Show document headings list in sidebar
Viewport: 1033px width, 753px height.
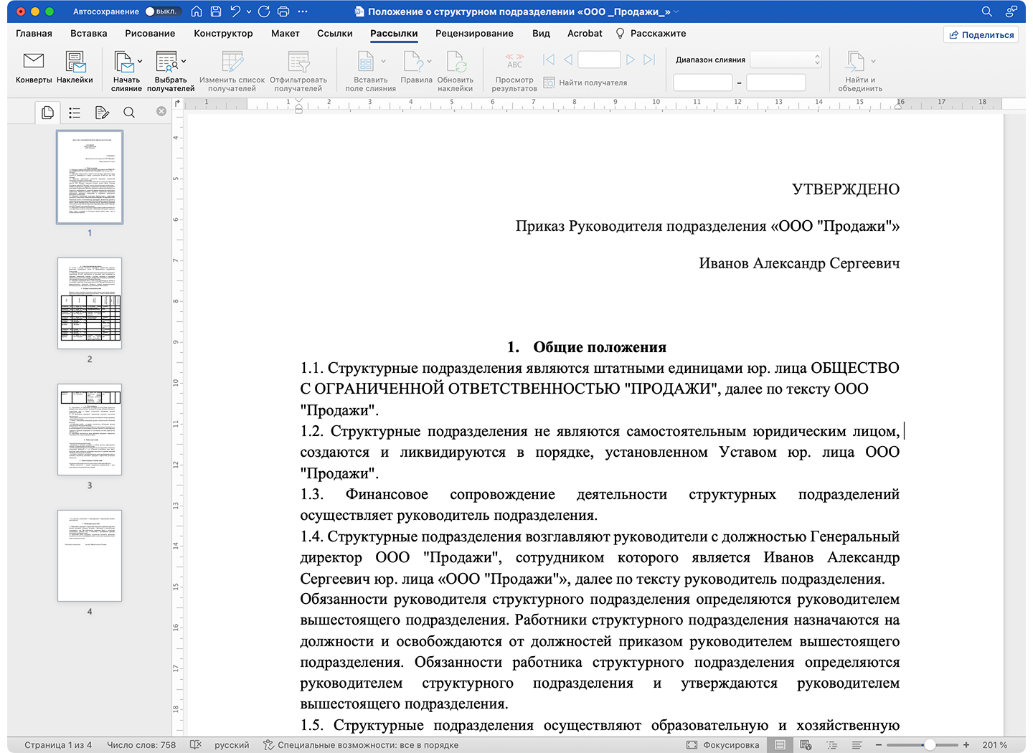tap(75, 112)
